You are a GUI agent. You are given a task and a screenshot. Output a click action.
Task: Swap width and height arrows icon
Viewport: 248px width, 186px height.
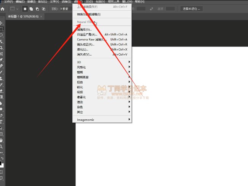(151, 9)
